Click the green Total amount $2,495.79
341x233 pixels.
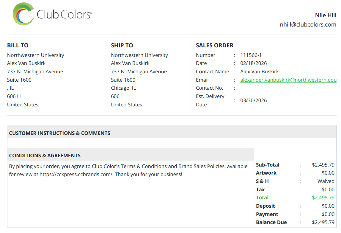pyautogui.click(x=323, y=198)
